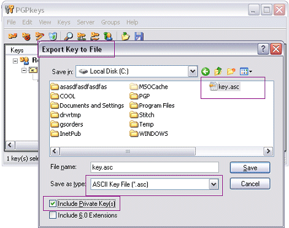
Task: Click the send key to server icon
Action: (x=82, y=36)
